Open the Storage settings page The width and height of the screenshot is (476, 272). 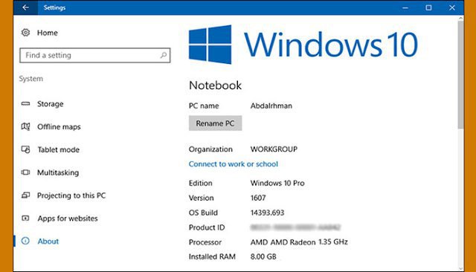(51, 104)
